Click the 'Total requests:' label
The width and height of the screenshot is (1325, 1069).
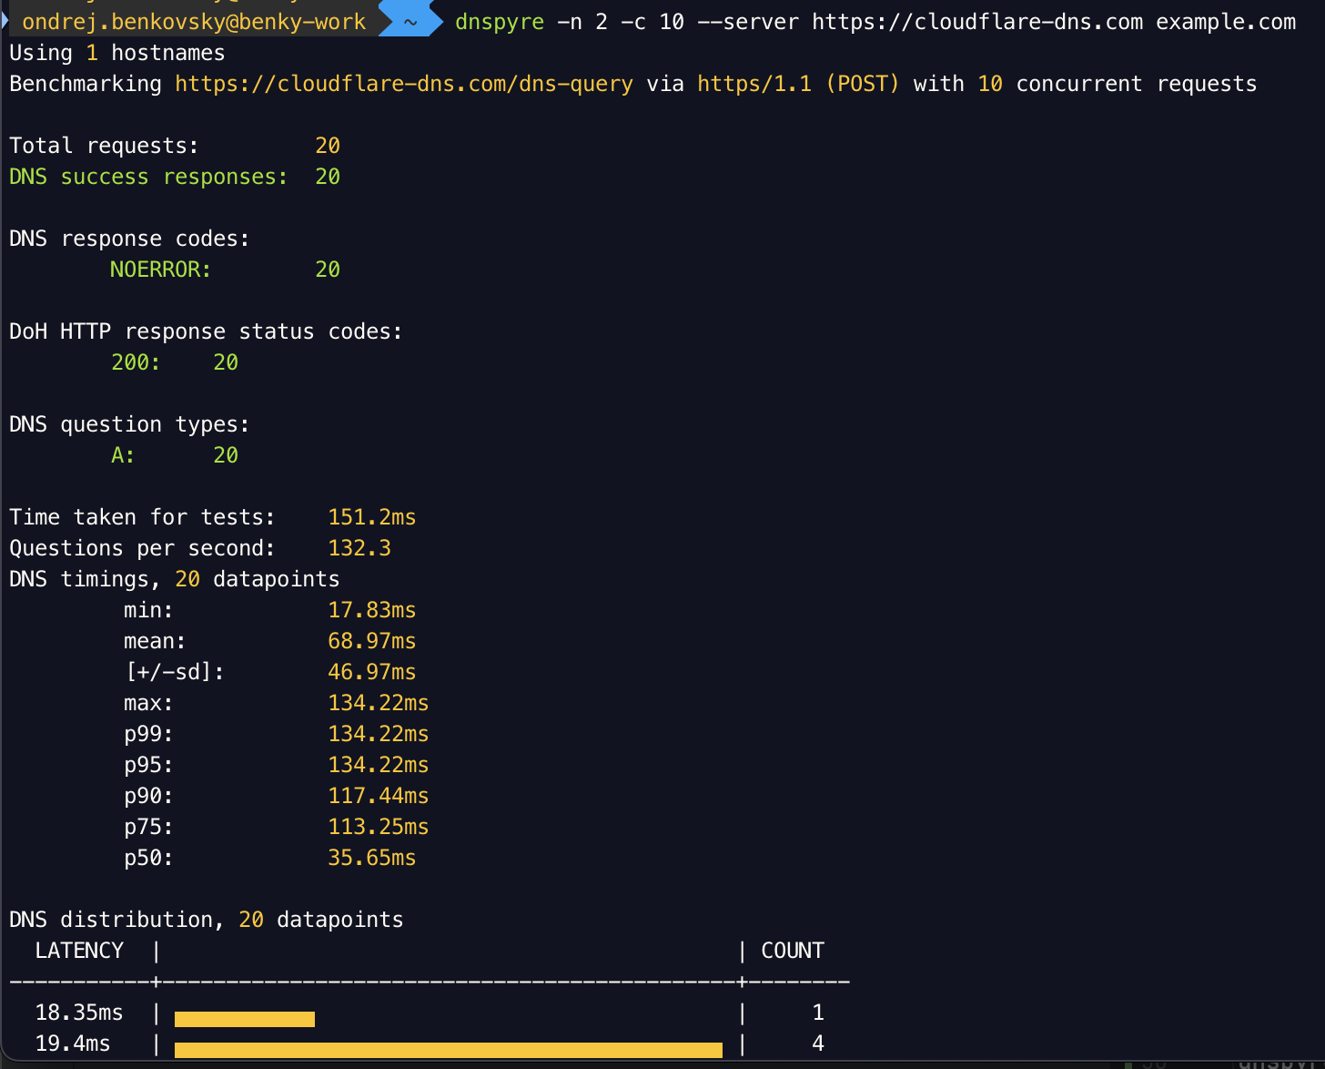click(104, 146)
